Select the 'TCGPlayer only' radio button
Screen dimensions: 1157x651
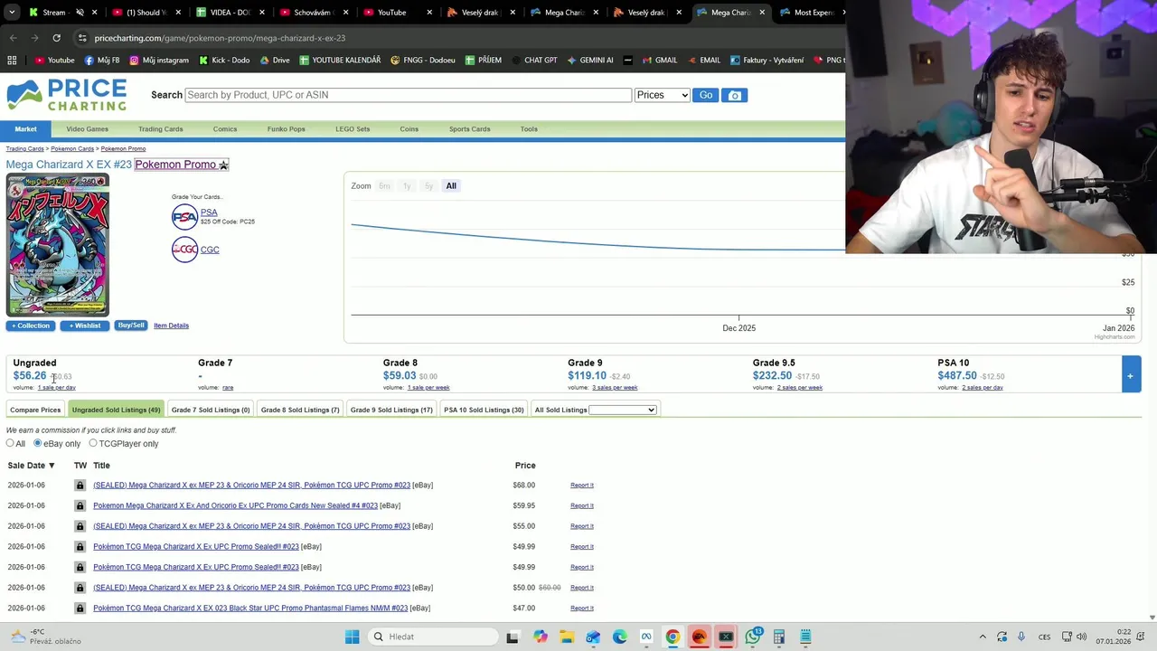point(92,443)
